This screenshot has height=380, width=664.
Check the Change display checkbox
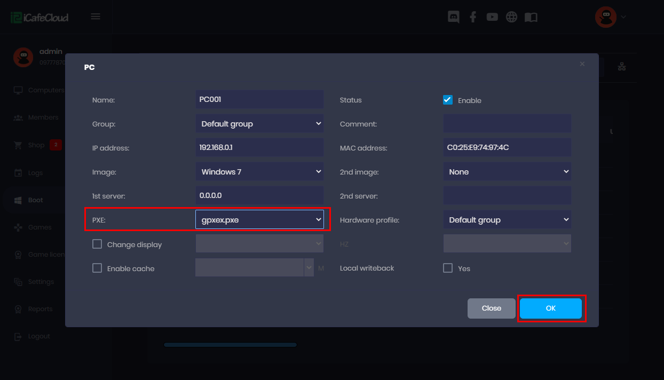[97, 243]
